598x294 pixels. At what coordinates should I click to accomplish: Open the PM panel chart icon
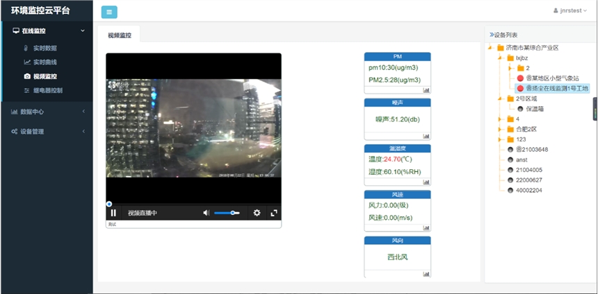tap(426, 90)
